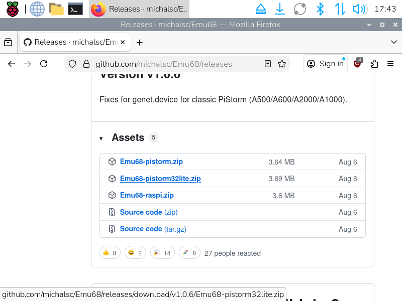Bookmark this page with star icon
Image resolution: width=402 pixels, height=301 pixels.
(282, 64)
